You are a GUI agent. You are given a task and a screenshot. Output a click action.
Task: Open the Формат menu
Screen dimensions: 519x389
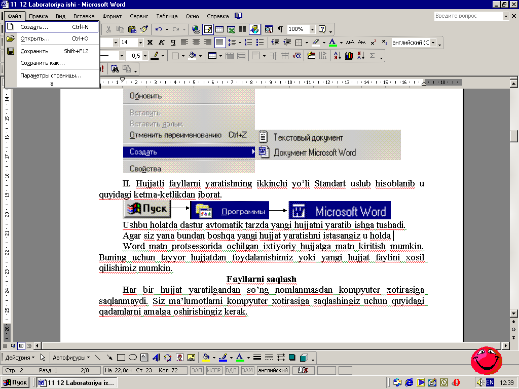click(112, 16)
